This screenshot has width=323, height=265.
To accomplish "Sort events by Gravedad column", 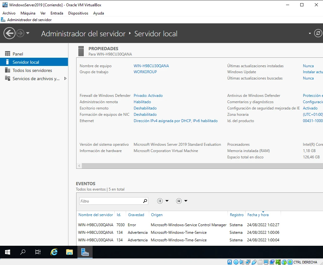I will [136, 215].
